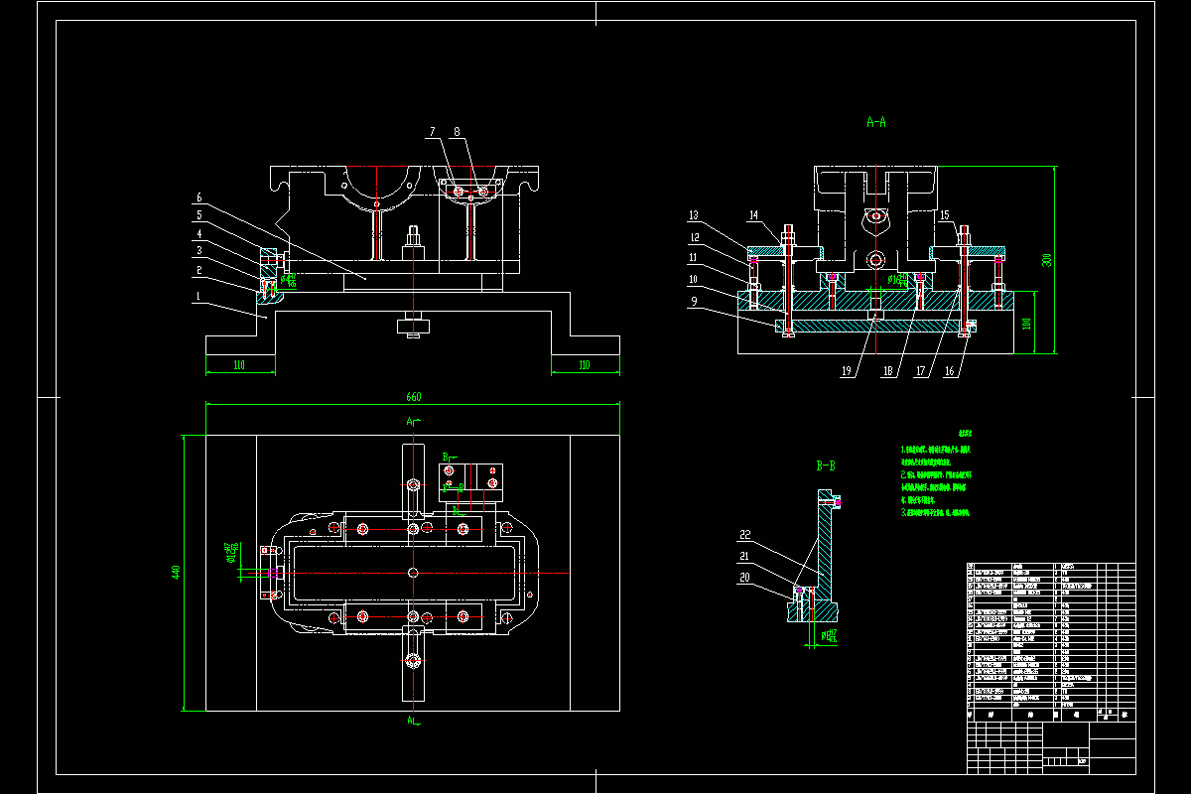Click part balloon number 13
The height and width of the screenshot is (794, 1191).
coord(694,215)
